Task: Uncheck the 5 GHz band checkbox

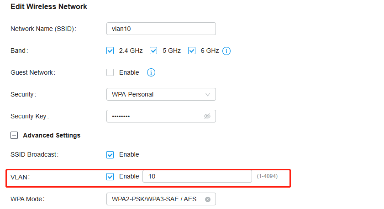Action: click(x=153, y=51)
